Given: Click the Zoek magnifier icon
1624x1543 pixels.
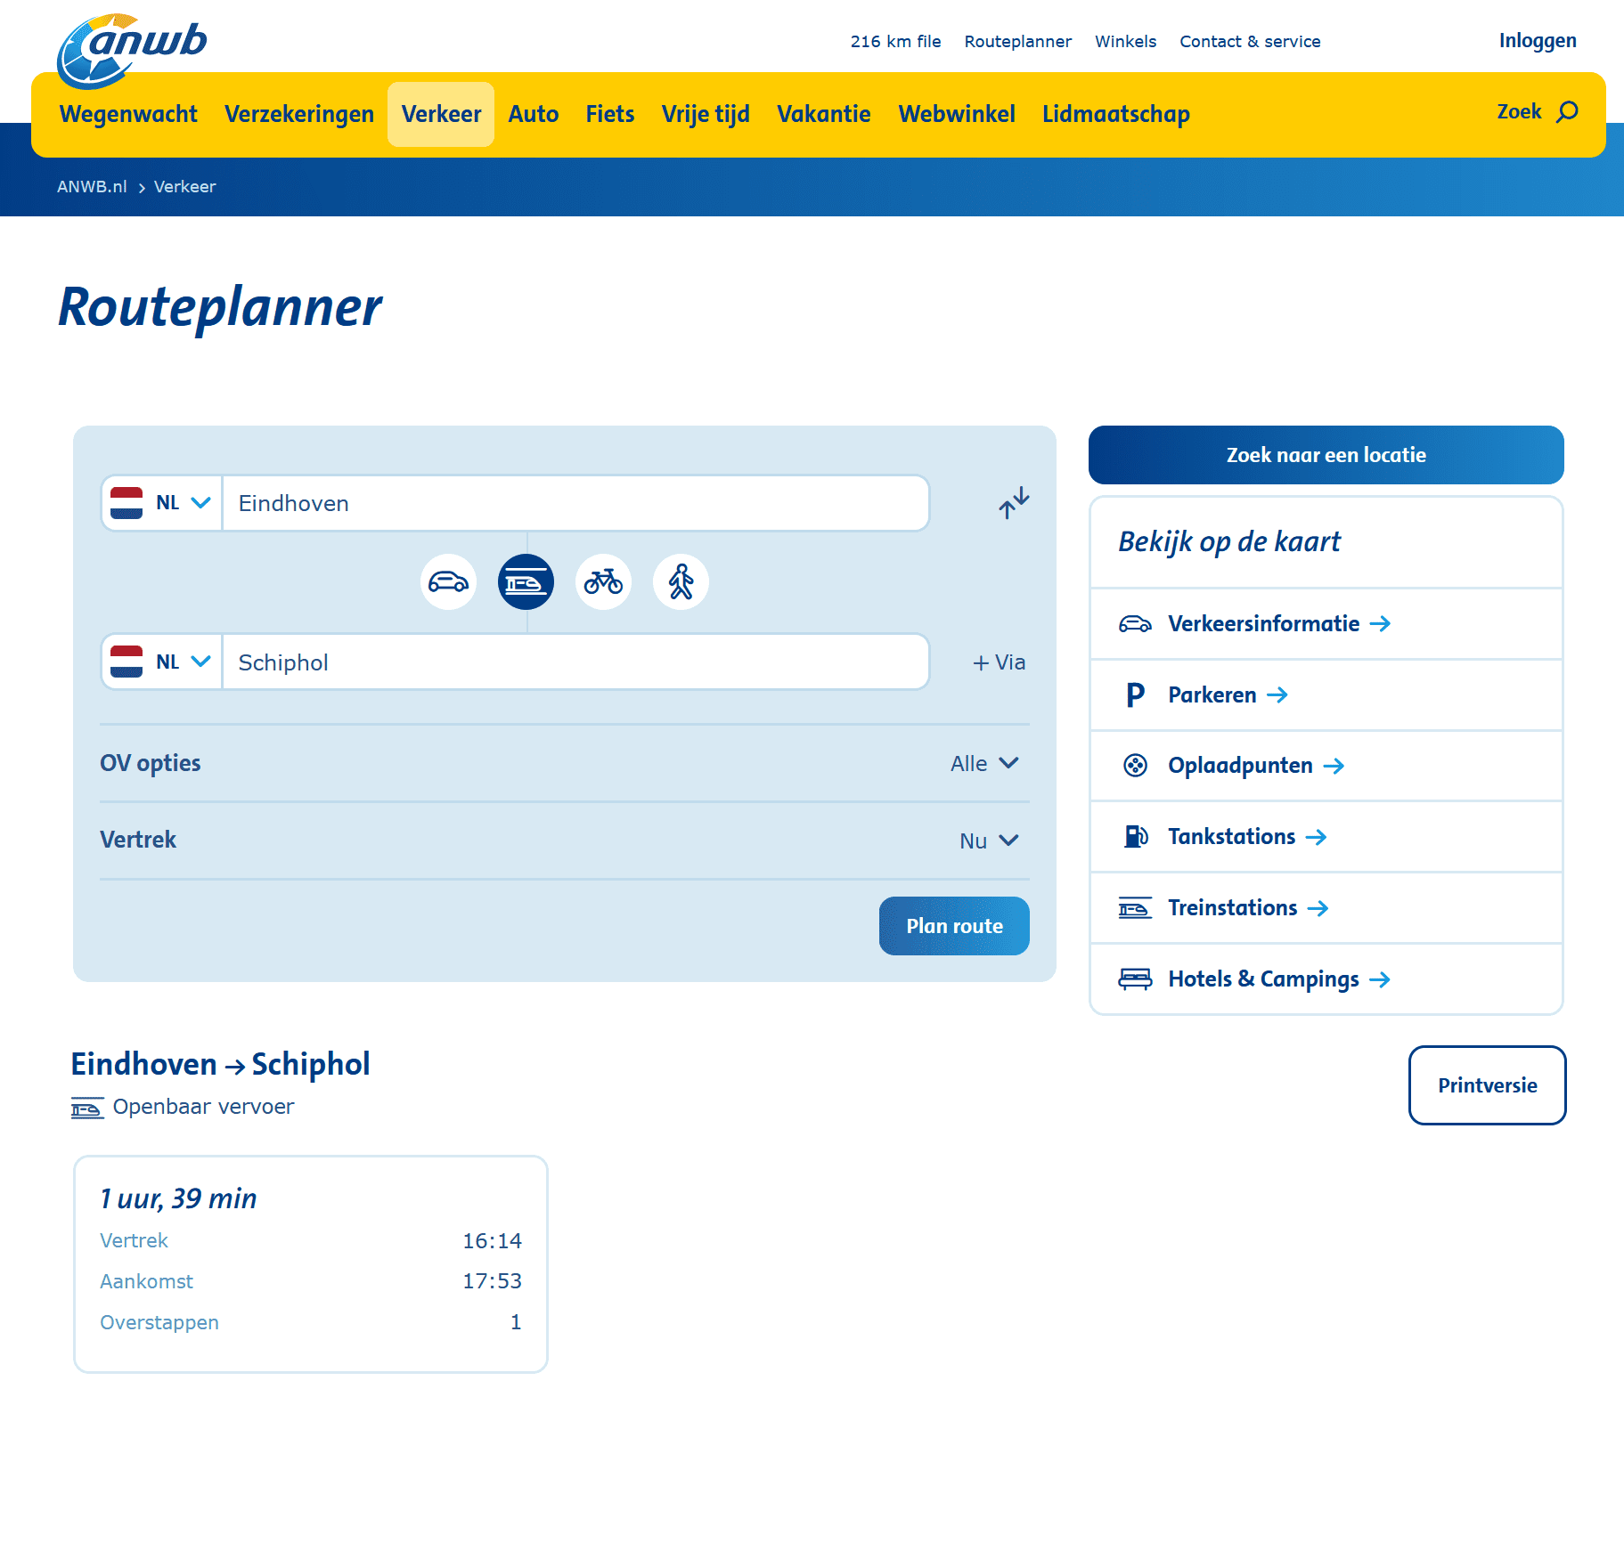Looking at the screenshot, I should pos(1567,112).
